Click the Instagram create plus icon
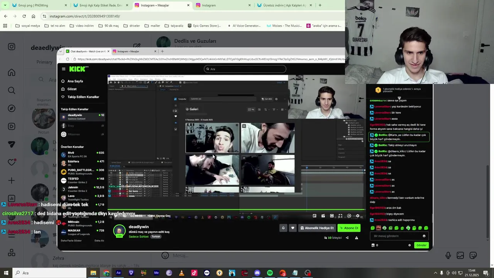 (x=12, y=180)
